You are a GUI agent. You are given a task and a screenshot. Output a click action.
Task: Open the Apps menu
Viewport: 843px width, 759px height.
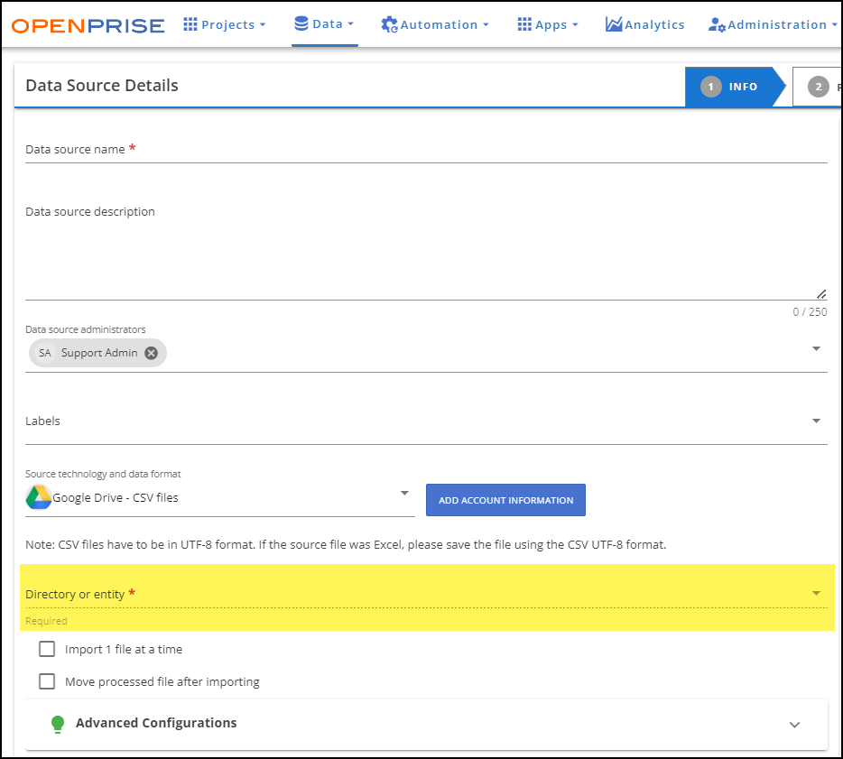(x=547, y=24)
